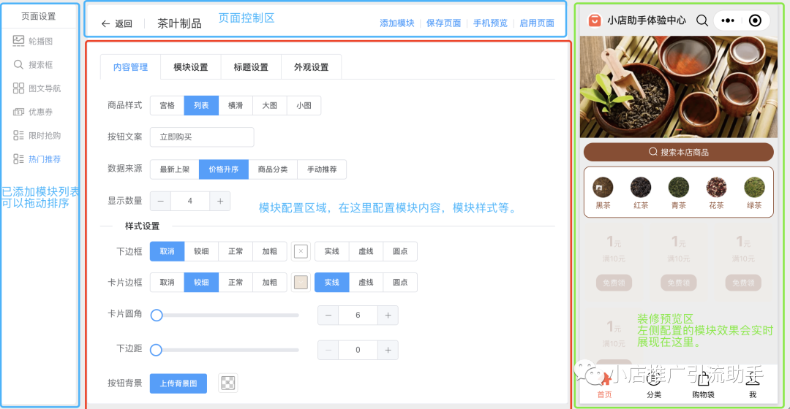Open 下边框 color swatch with X
This screenshot has width=790, height=409.
[301, 251]
